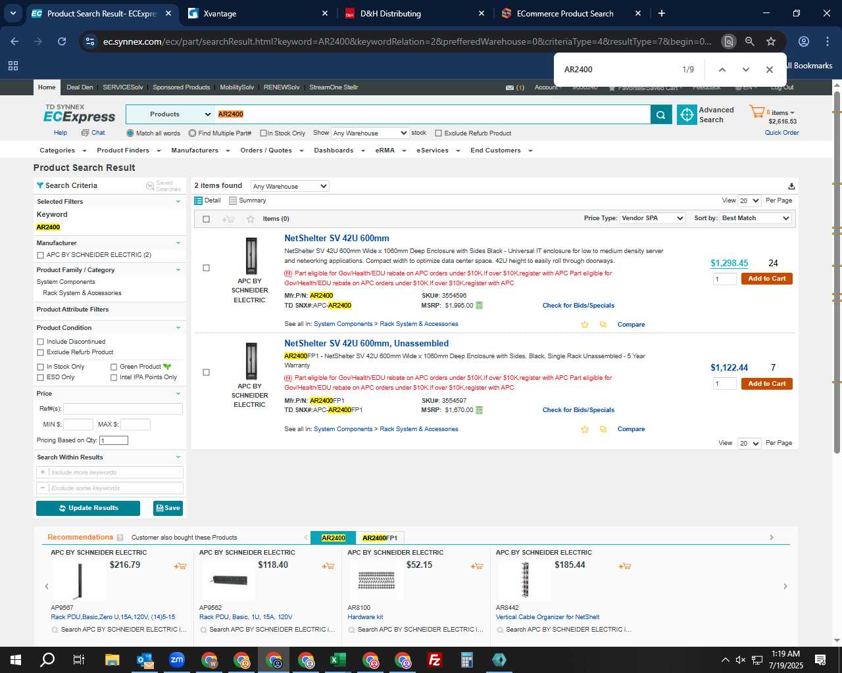Add AR8442 cable organizer to cart icon

(625, 566)
